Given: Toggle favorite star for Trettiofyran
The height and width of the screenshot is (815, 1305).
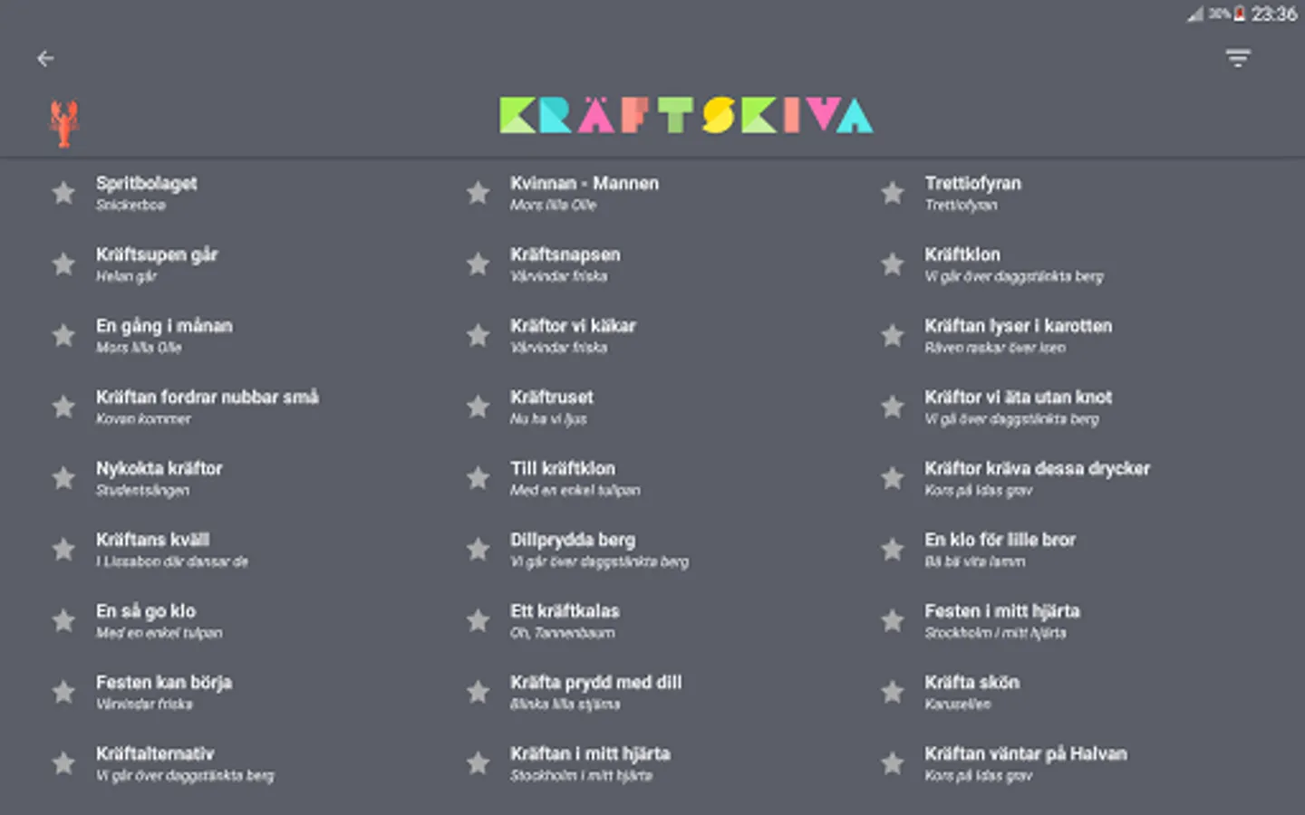Looking at the screenshot, I should coord(893,193).
